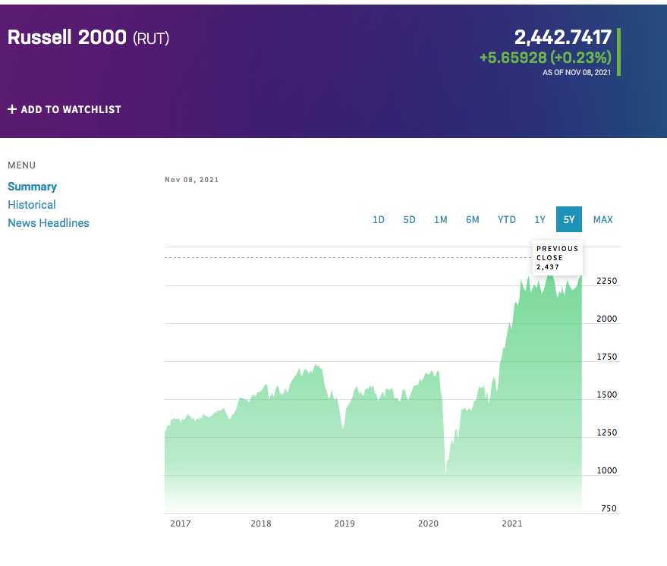This screenshot has width=667, height=566.
Task: Click the MENU heading
Action: tap(22, 165)
